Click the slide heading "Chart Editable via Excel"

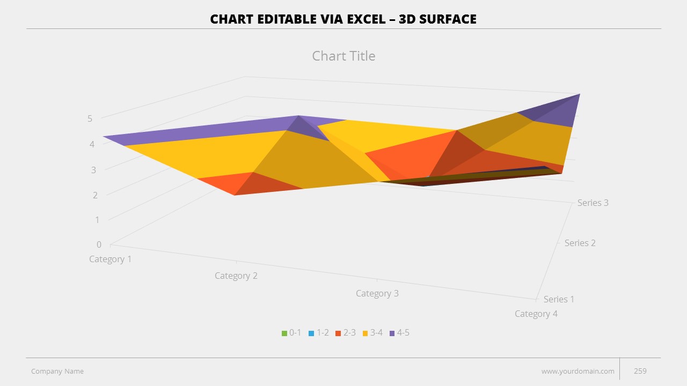(x=343, y=19)
